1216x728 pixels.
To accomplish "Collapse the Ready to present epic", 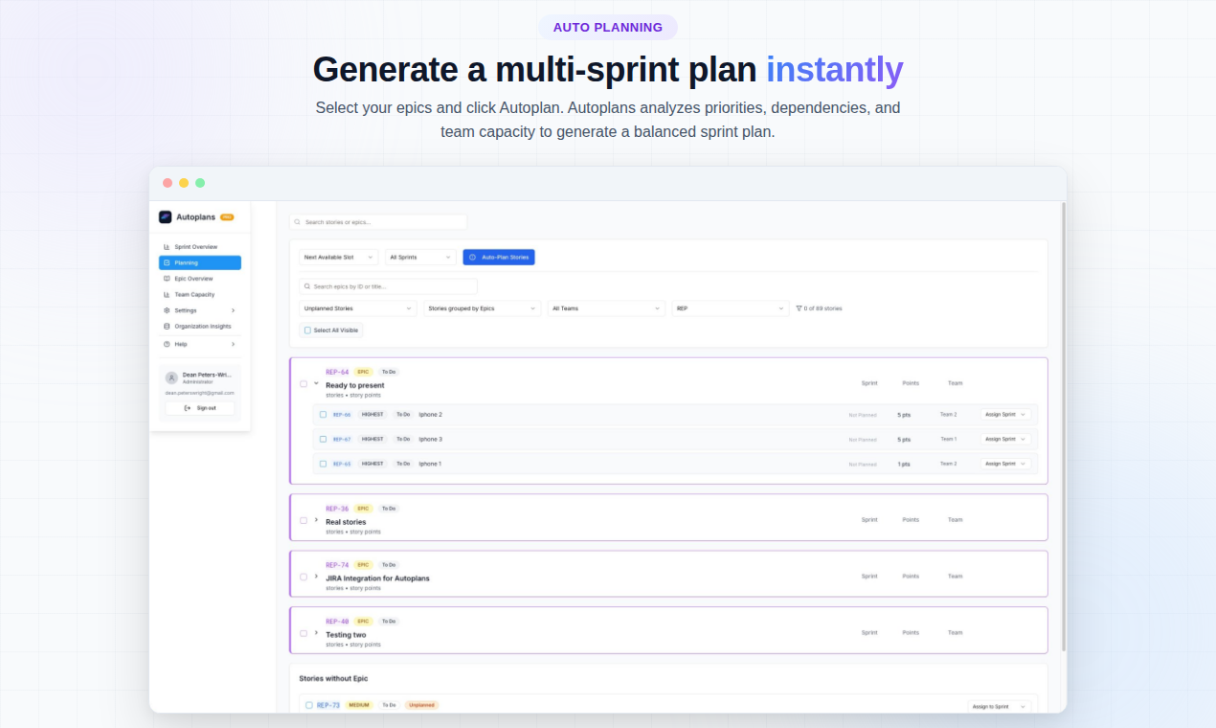I will [x=316, y=383].
